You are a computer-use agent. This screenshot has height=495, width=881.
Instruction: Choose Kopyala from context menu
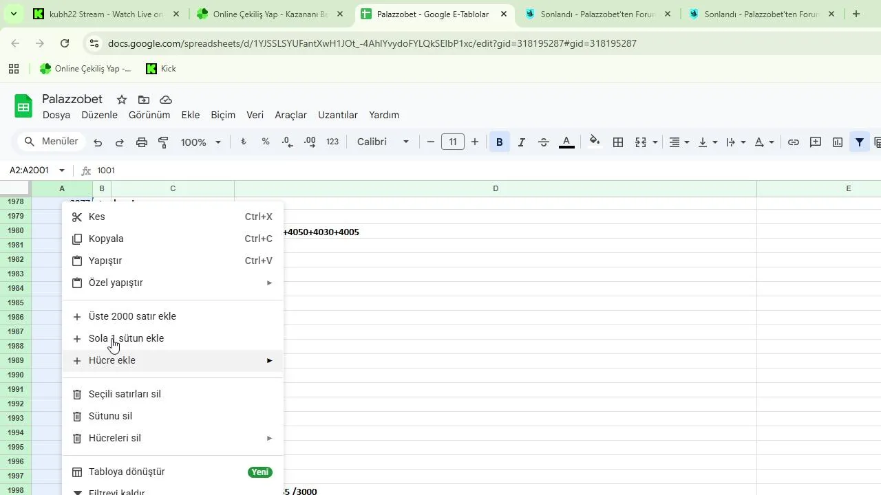click(x=173, y=239)
